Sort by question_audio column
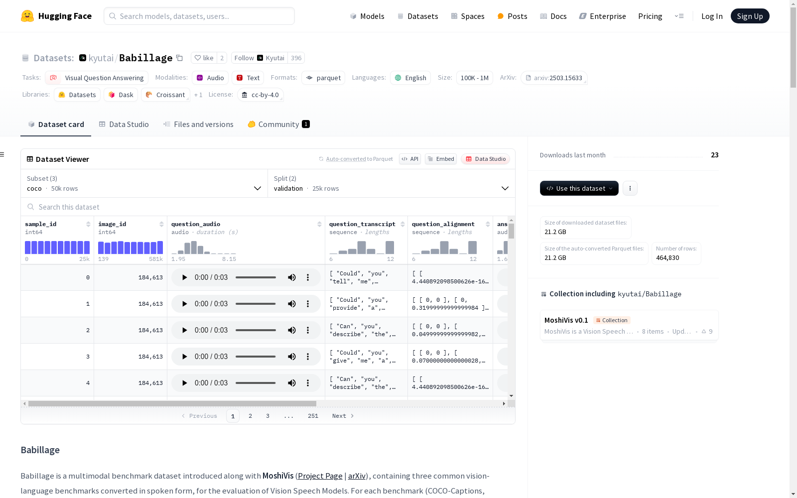 point(319,224)
